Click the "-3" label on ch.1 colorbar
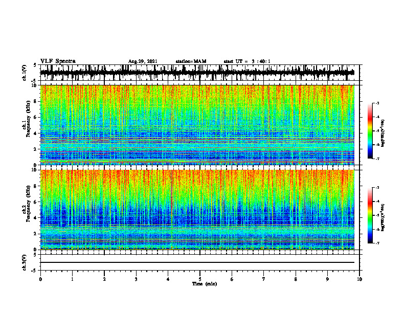The height and width of the screenshot is (313, 405). [377, 103]
